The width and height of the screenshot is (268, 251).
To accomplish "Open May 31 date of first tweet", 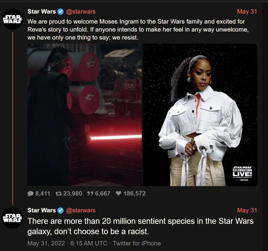I will tap(247, 12).
